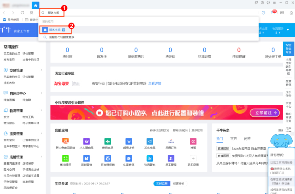Image resolution: width=295 pixels, height=194 pixels.
Task: Expand the 宝贝管理 section chevron
Action: tap(42, 133)
